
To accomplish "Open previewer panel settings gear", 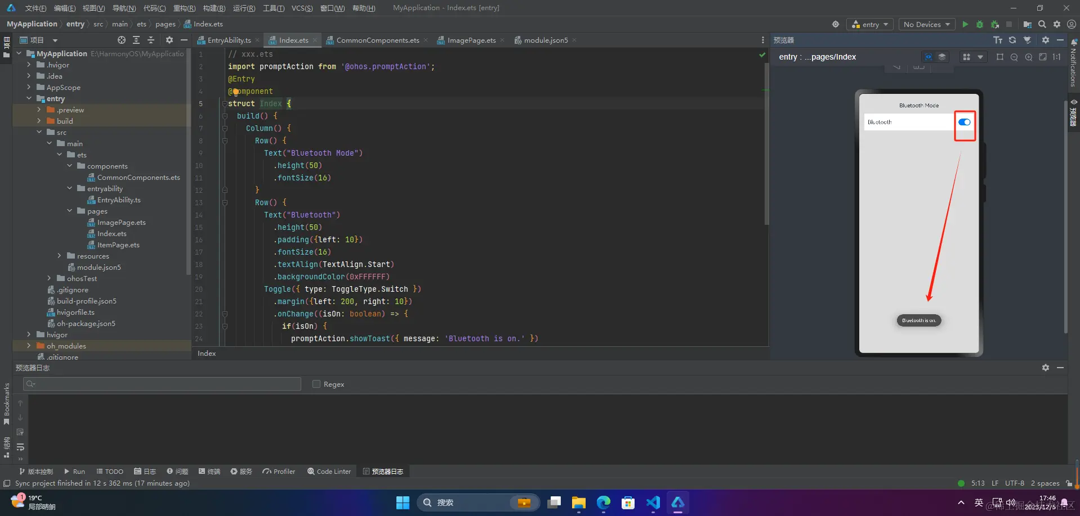I will pos(1046,40).
